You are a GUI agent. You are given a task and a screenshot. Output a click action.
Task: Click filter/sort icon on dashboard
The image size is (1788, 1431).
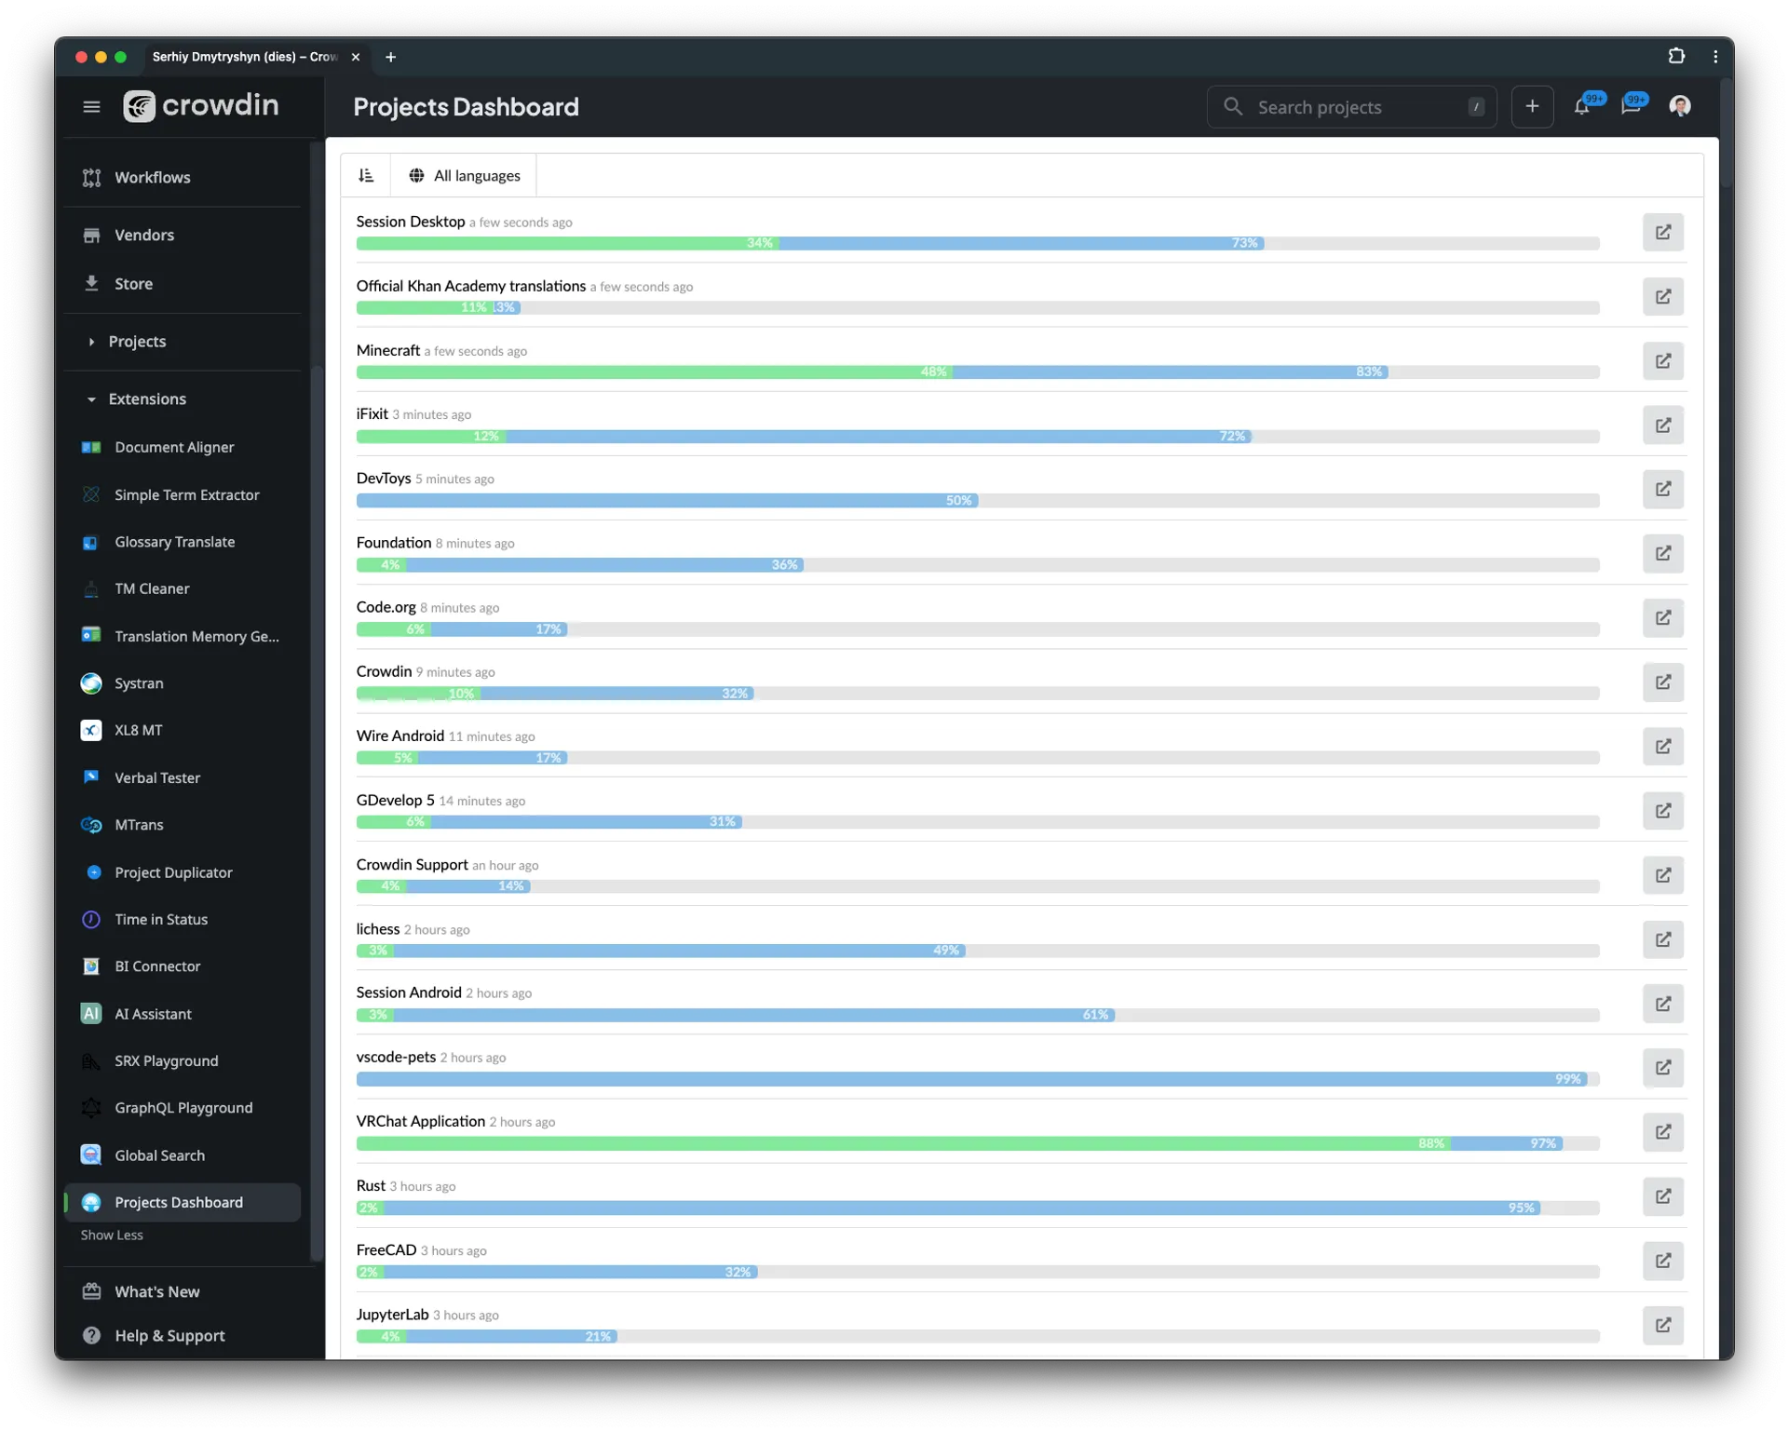coord(367,174)
